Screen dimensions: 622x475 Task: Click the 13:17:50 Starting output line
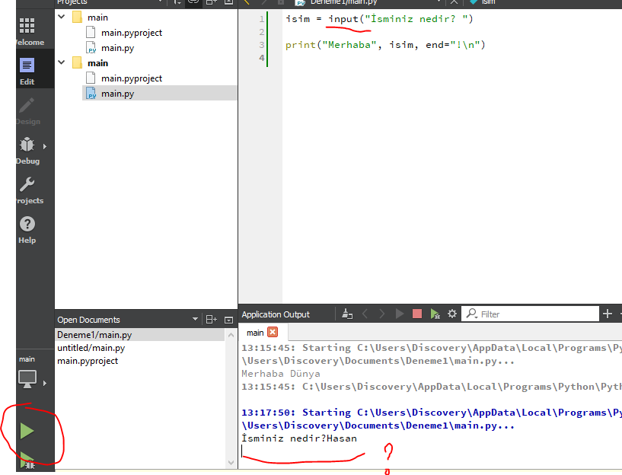point(431,413)
